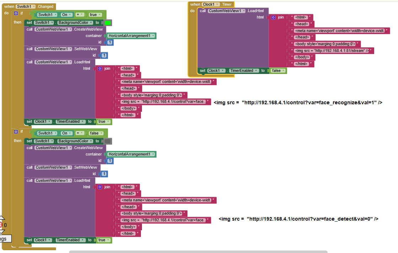Image resolution: width=398 pixels, height=253 pixels.
Task: Open mutator gear on Clock1 Timer join block
Action: pos(273,17)
